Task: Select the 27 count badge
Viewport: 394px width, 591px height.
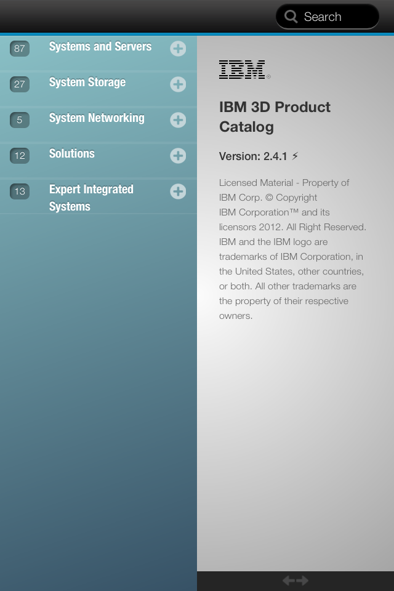Action: point(20,84)
